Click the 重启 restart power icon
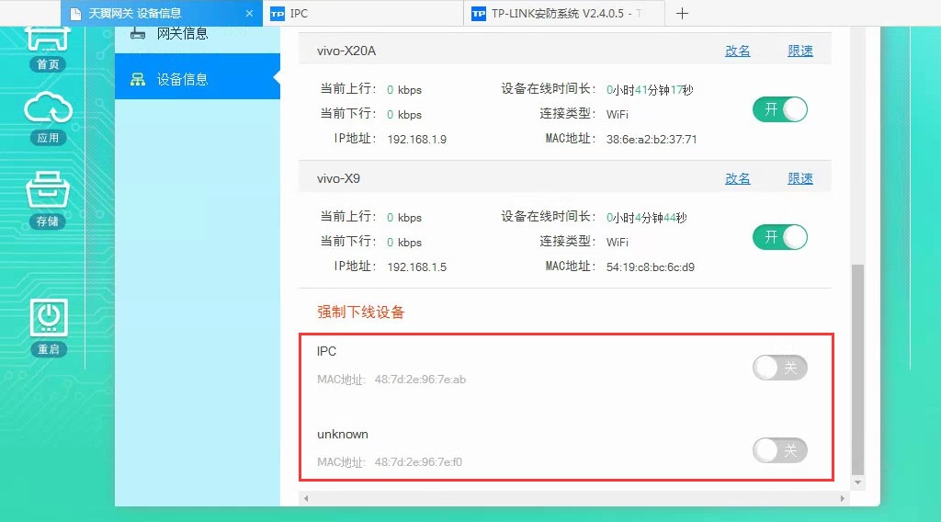Screen dimensions: 941x522 pos(48,321)
